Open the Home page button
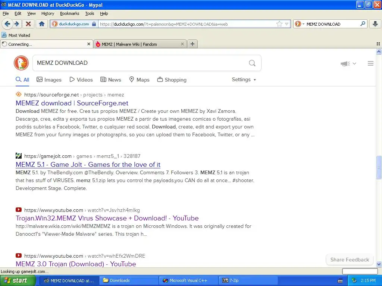 [42, 24]
